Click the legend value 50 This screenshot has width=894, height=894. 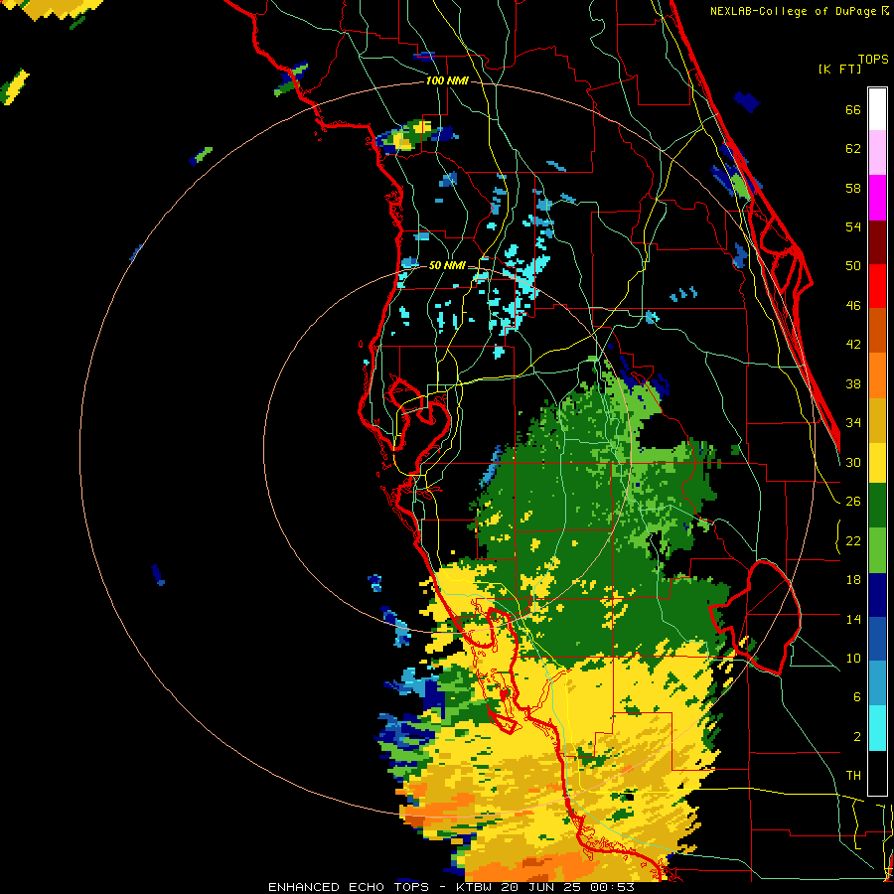pos(853,266)
